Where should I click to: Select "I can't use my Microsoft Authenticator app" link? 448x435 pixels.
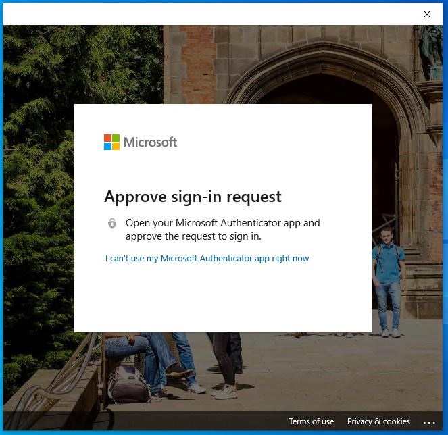pos(207,259)
